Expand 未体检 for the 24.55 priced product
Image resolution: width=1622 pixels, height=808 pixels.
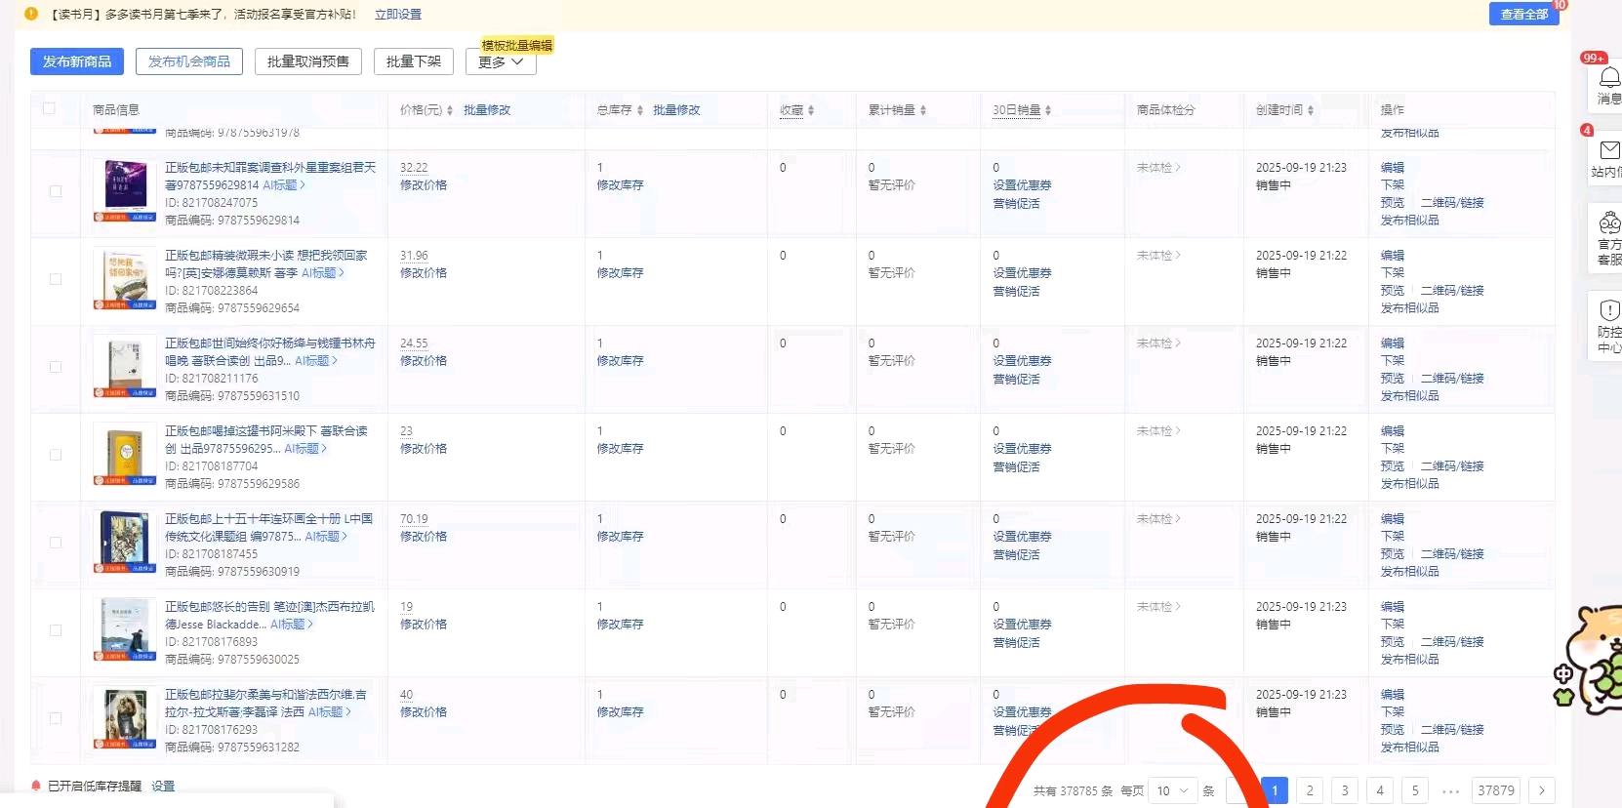coord(1158,343)
